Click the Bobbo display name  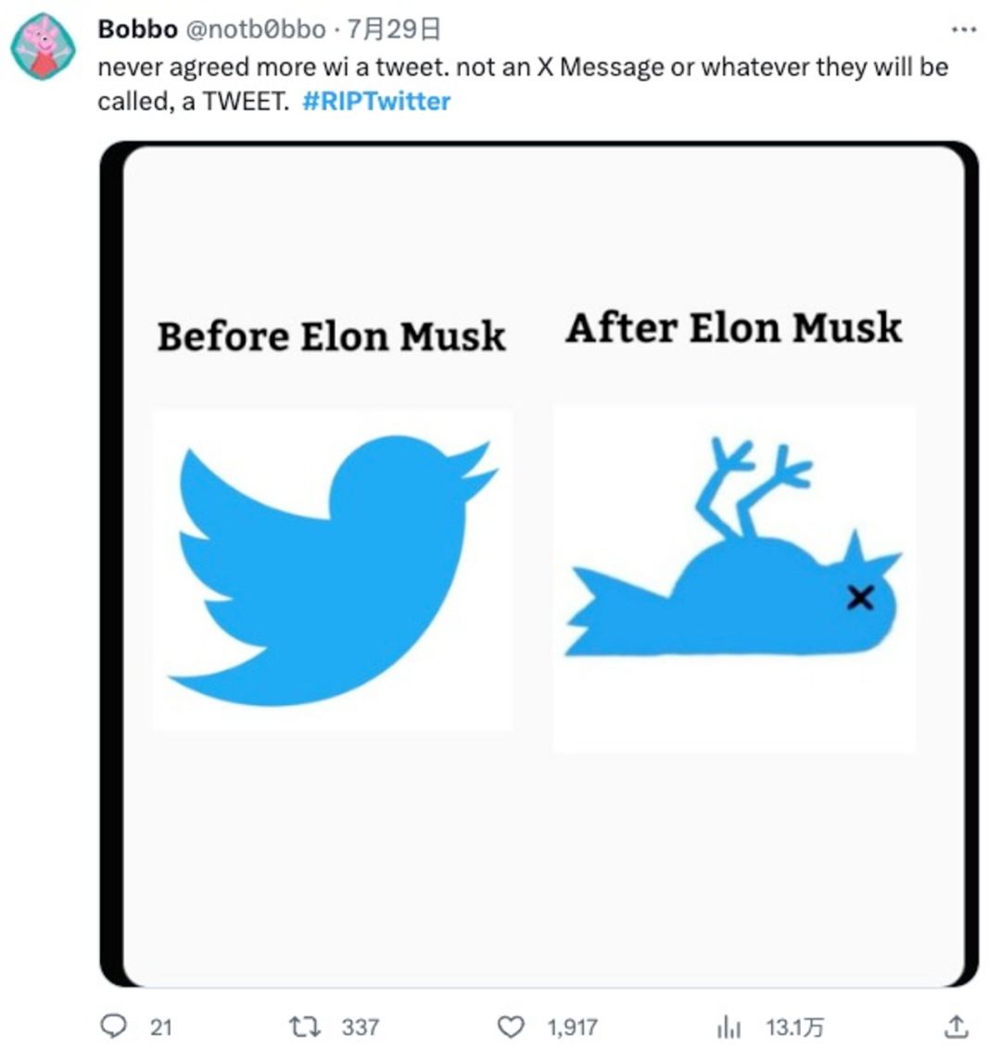tap(137, 30)
